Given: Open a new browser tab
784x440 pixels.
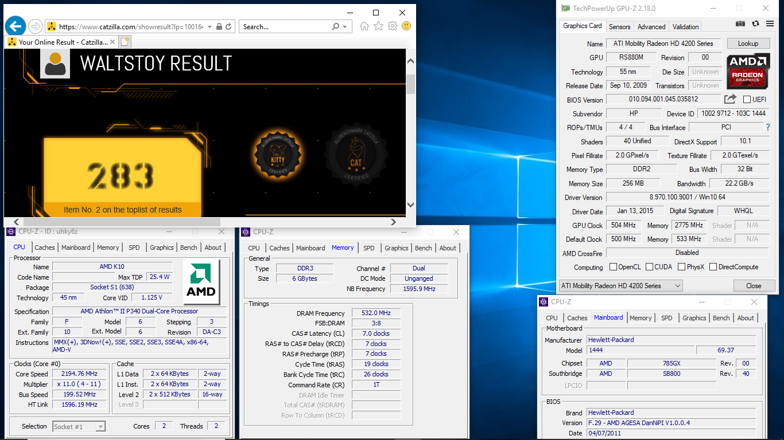Looking at the screenshot, I should coord(125,42).
